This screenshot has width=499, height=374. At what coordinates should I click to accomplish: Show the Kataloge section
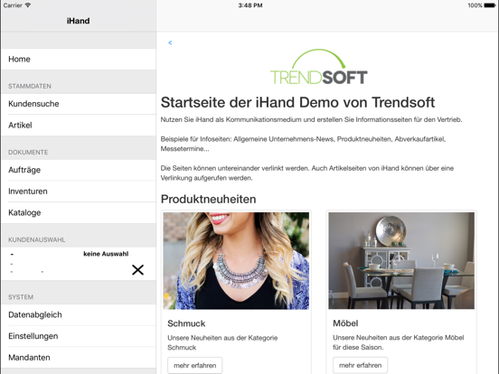click(x=79, y=212)
